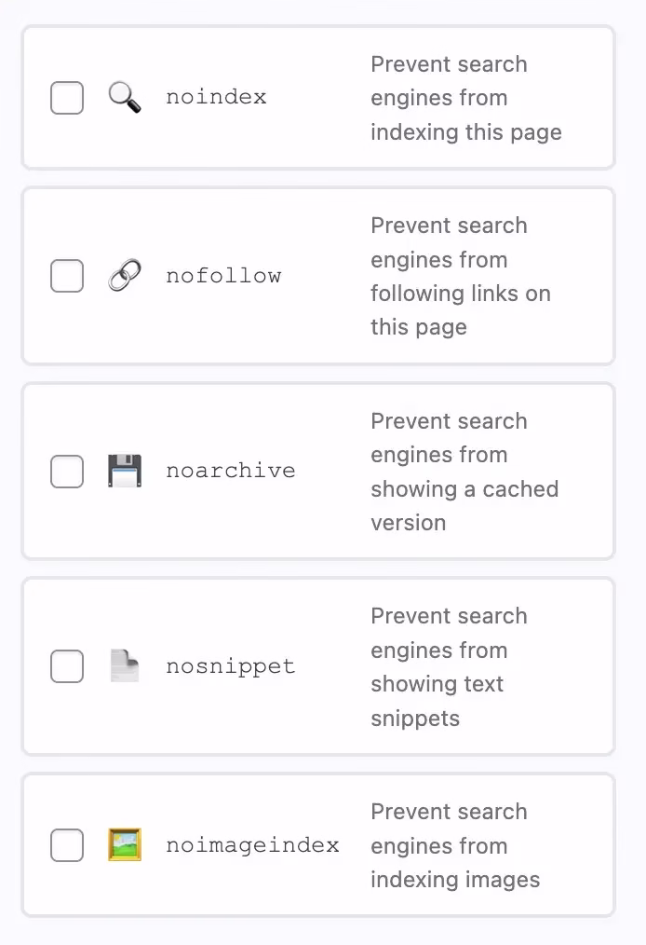Click the noarchive label text
646x945 pixels.
pyautogui.click(x=230, y=471)
